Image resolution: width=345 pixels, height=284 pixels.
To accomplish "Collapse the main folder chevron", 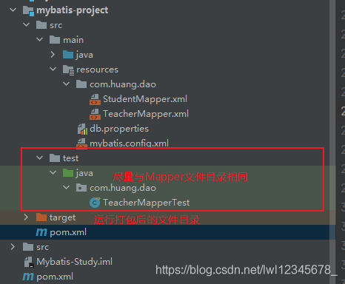I will click(x=39, y=39).
